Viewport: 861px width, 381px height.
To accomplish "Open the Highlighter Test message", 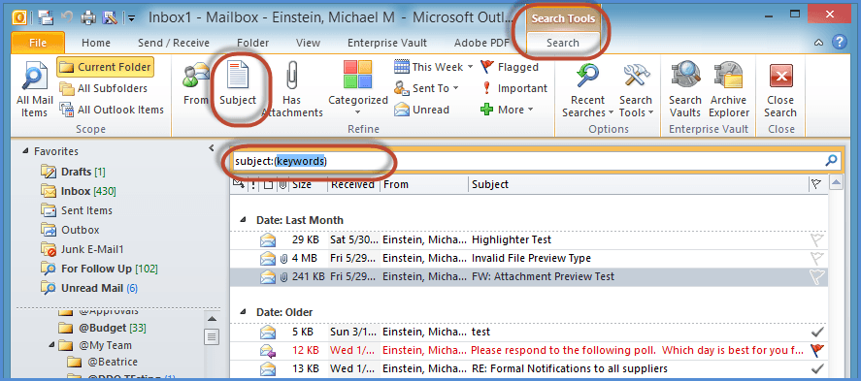I will 529,239.
